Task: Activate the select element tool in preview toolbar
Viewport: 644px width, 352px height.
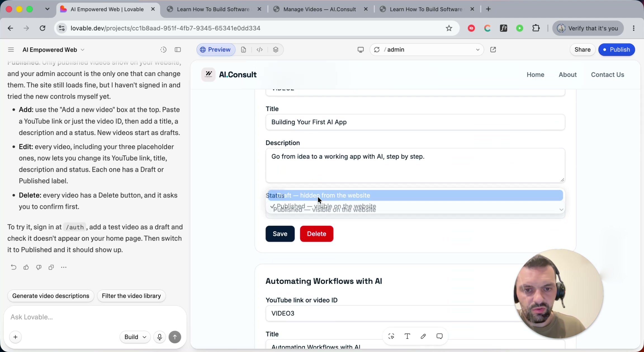Action: 391,336
